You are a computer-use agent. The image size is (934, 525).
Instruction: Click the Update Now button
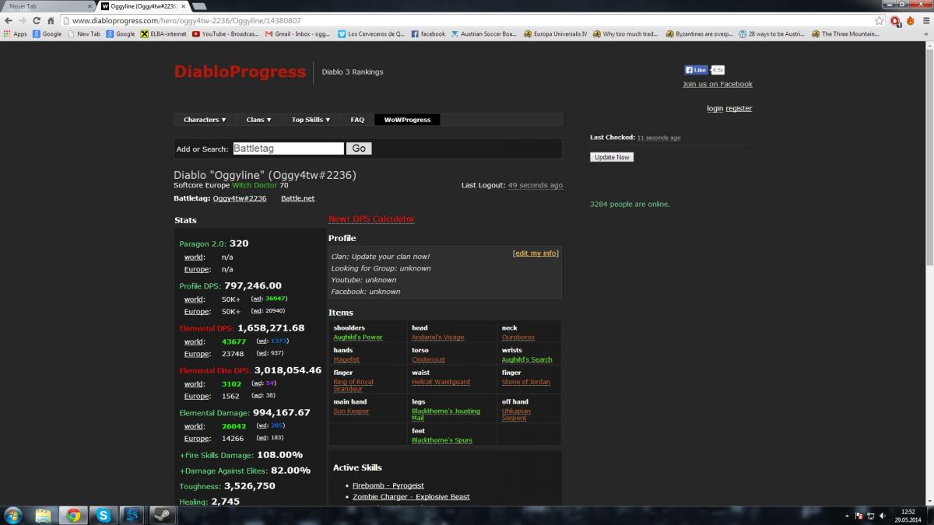(x=612, y=157)
